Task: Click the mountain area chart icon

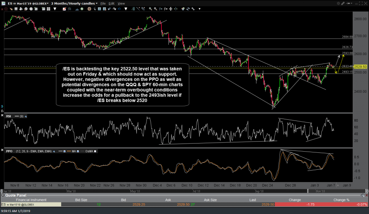Action: [x=77, y=9]
